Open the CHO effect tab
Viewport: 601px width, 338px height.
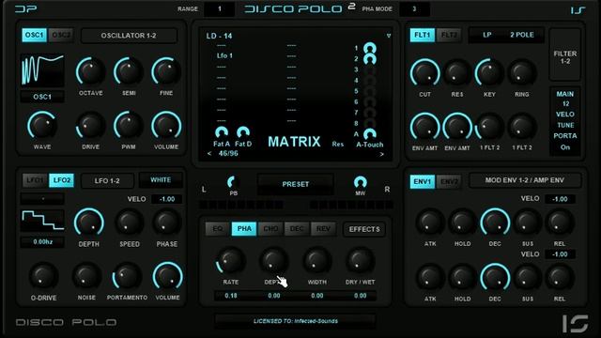tap(270, 229)
